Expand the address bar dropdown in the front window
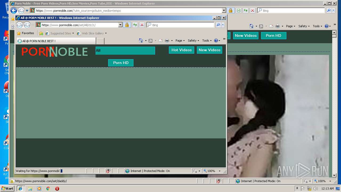 pyautogui.click(x=120, y=25)
